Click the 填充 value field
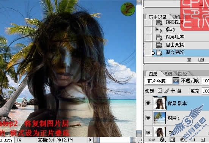Viewport: 209px width, 143px height. [x=206, y=91]
